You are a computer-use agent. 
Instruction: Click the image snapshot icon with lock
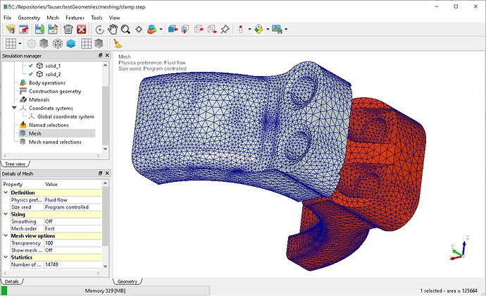[x=277, y=30]
